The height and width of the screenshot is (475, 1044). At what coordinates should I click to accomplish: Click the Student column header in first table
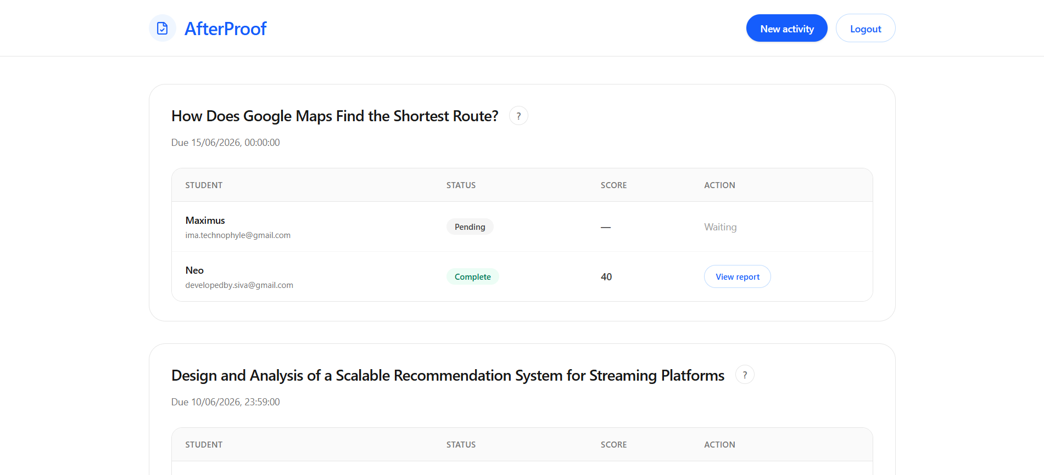204,185
